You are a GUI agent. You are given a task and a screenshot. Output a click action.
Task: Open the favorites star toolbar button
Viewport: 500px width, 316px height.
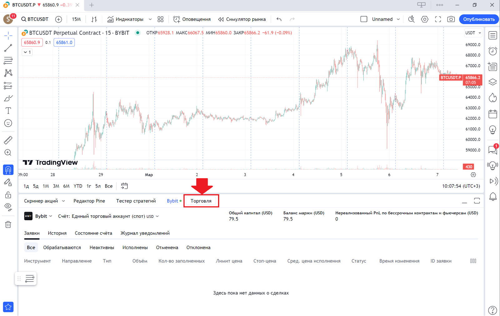[8, 307]
